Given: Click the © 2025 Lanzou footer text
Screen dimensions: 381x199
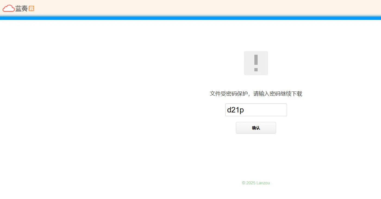Looking at the screenshot, I should coord(256,183).
